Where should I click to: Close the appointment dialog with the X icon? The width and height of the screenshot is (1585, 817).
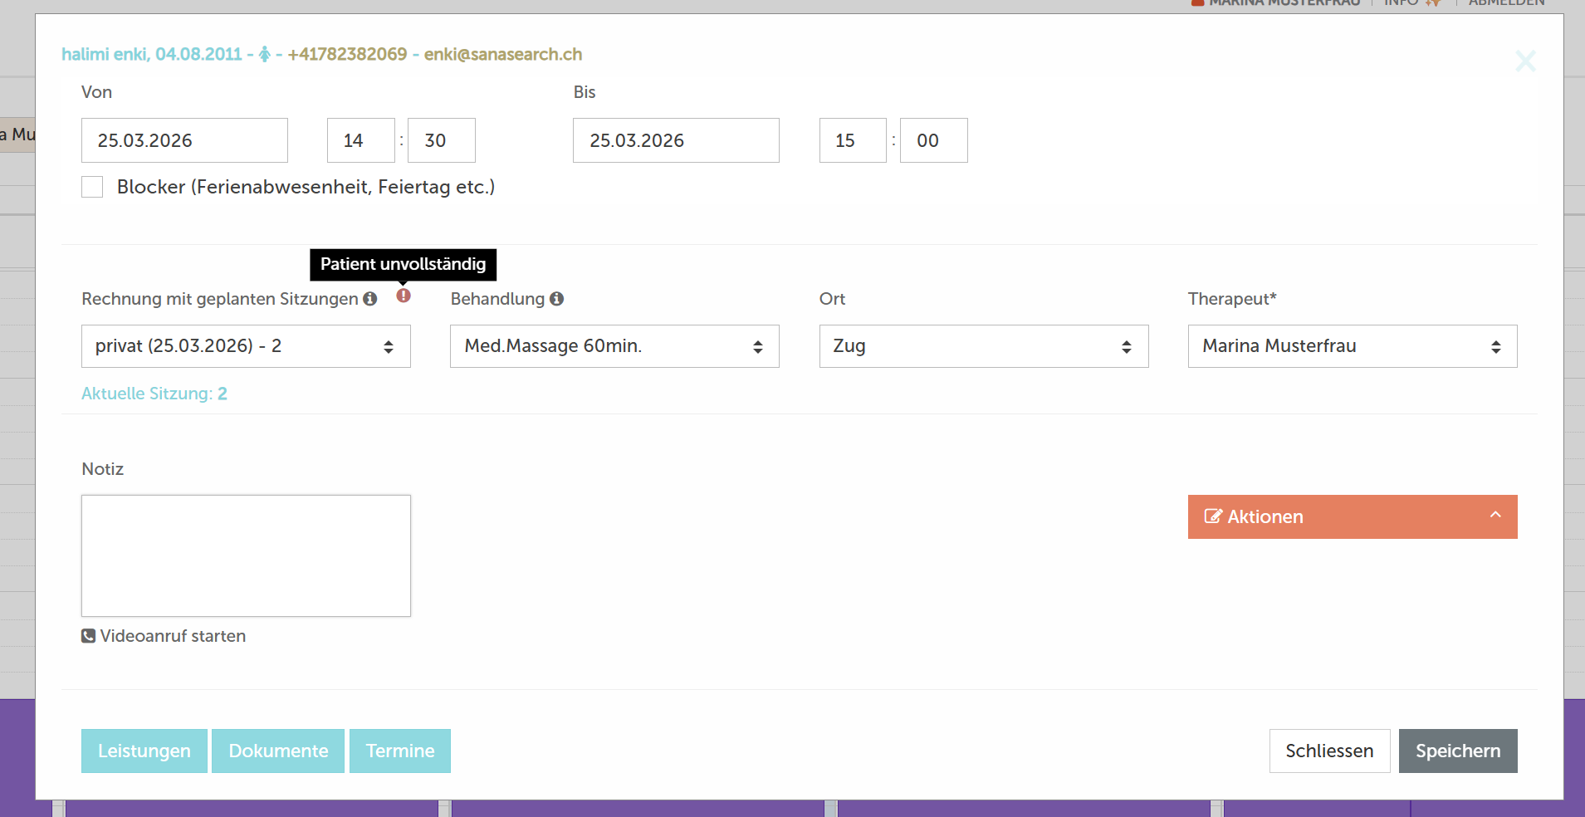(1524, 61)
